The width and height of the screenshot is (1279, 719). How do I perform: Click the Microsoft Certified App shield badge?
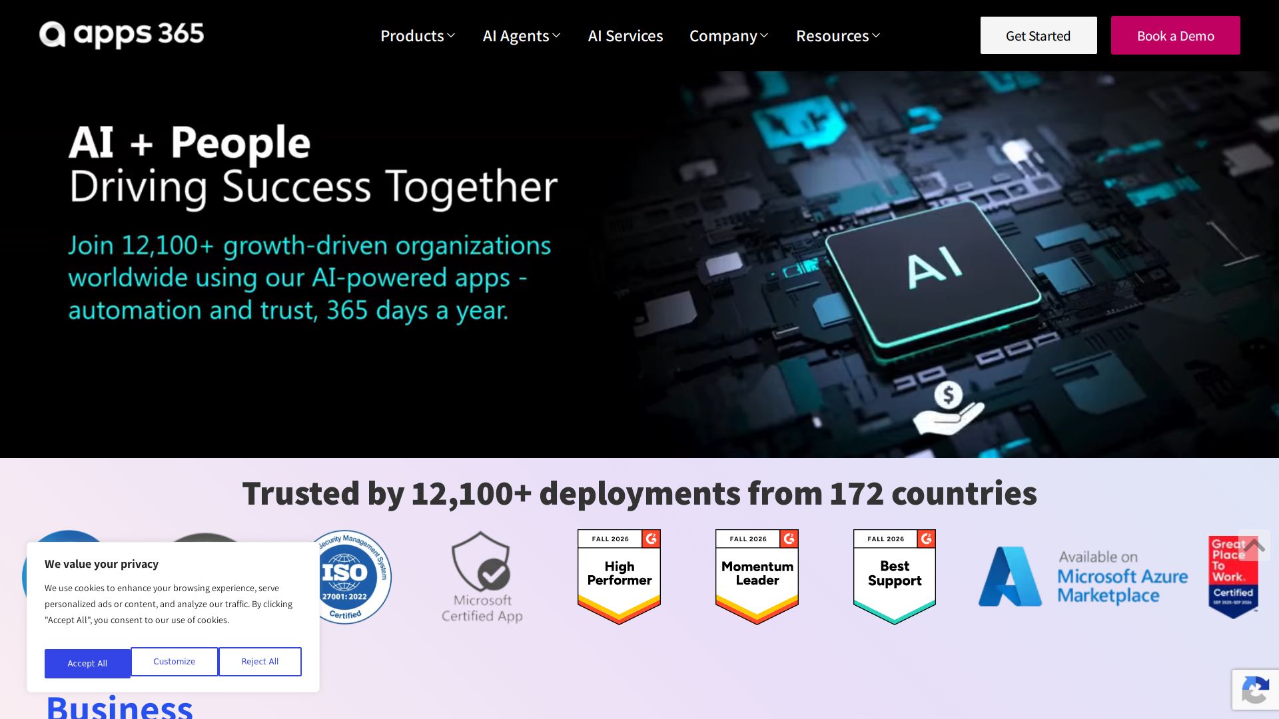tap(482, 577)
